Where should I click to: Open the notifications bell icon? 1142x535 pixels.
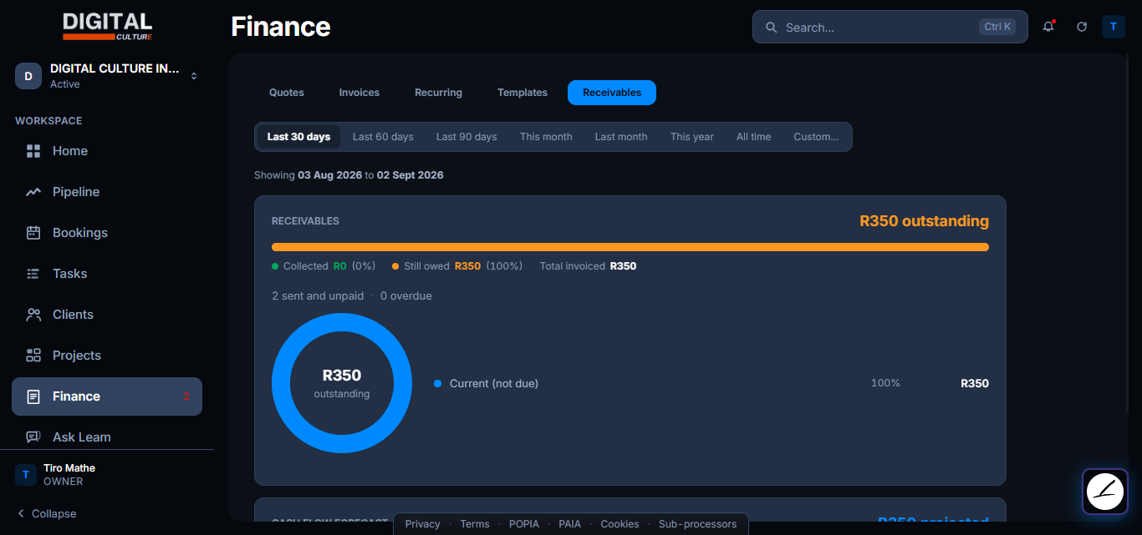tap(1048, 27)
